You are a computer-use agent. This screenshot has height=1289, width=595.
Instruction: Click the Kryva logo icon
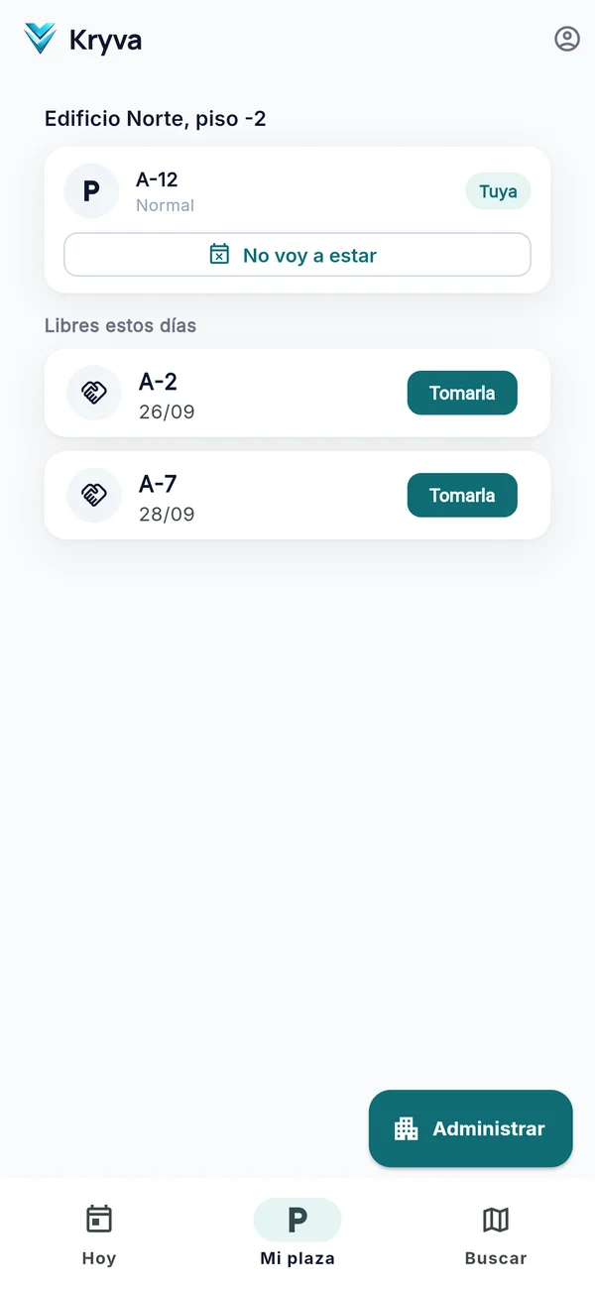(x=41, y=40)
